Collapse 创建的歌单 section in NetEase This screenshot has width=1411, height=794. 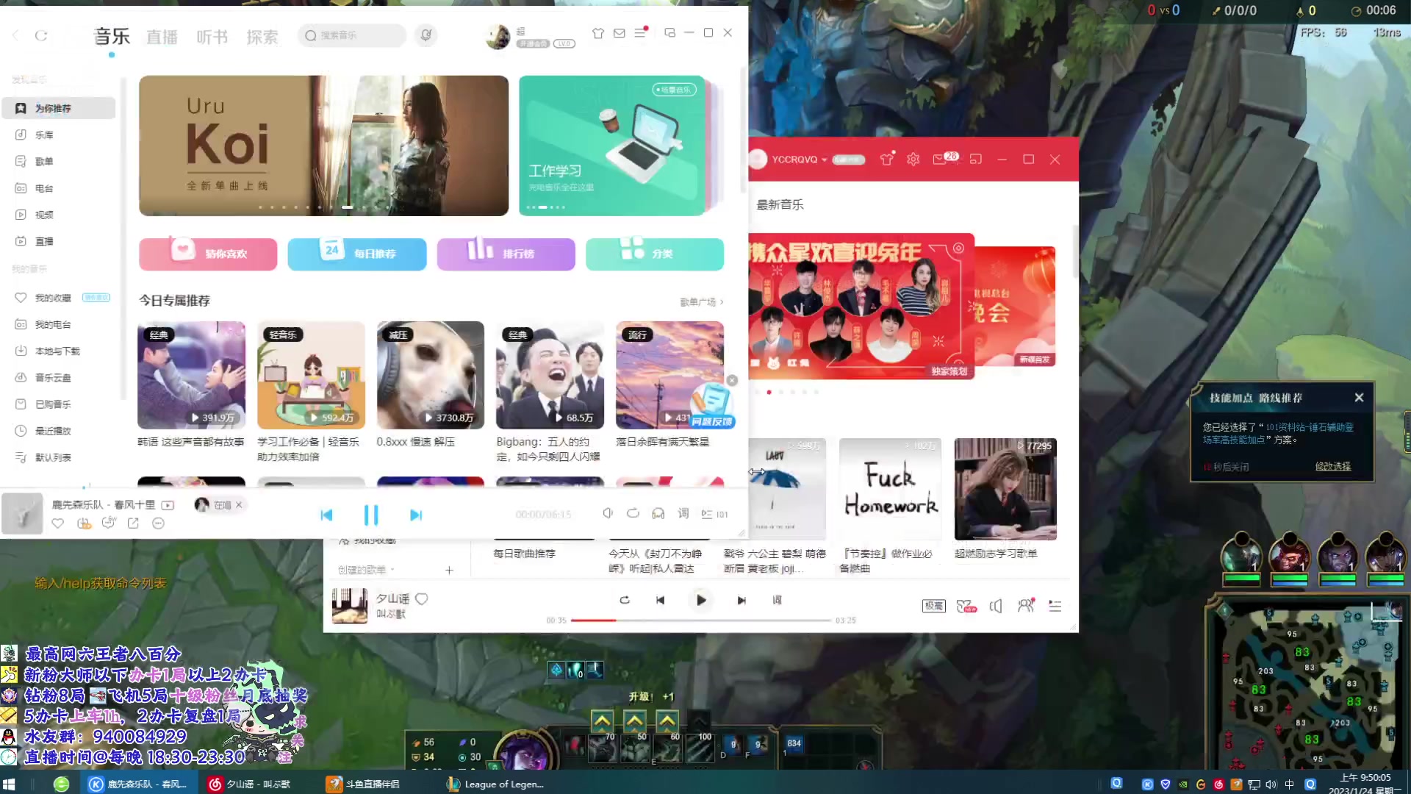click(366, 570)
